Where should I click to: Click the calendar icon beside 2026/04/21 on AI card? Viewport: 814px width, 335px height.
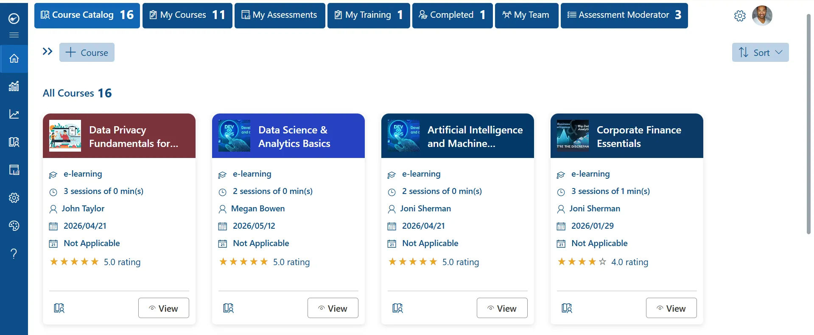click(x=392, y=227)
